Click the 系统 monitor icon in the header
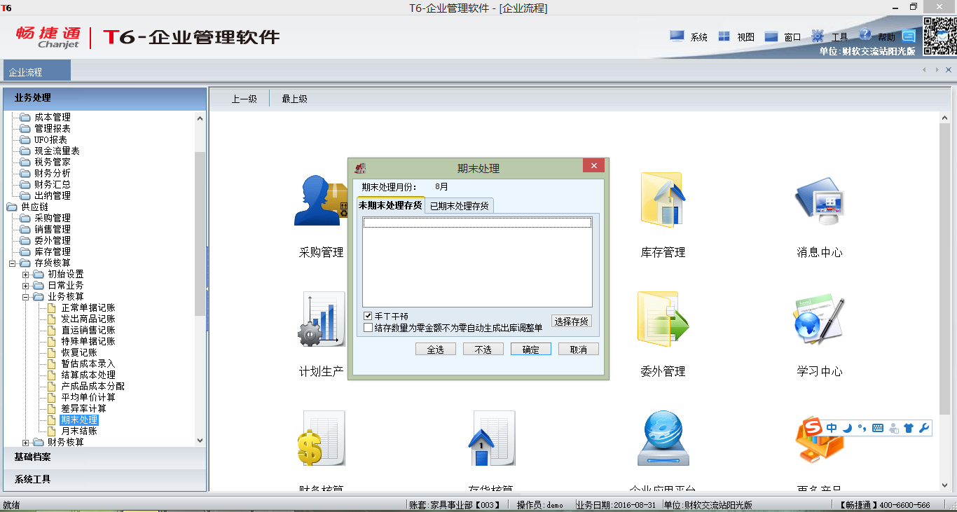The image size is (957, 512). tap(677, 36)
